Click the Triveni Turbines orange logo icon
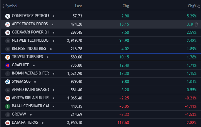Screen dimensions: 201x127 8,57
